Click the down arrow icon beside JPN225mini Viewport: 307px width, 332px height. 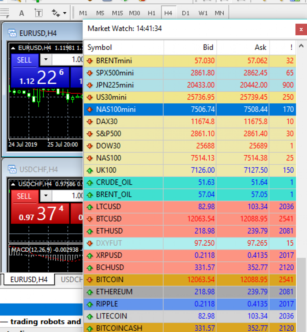coord(90,85)
